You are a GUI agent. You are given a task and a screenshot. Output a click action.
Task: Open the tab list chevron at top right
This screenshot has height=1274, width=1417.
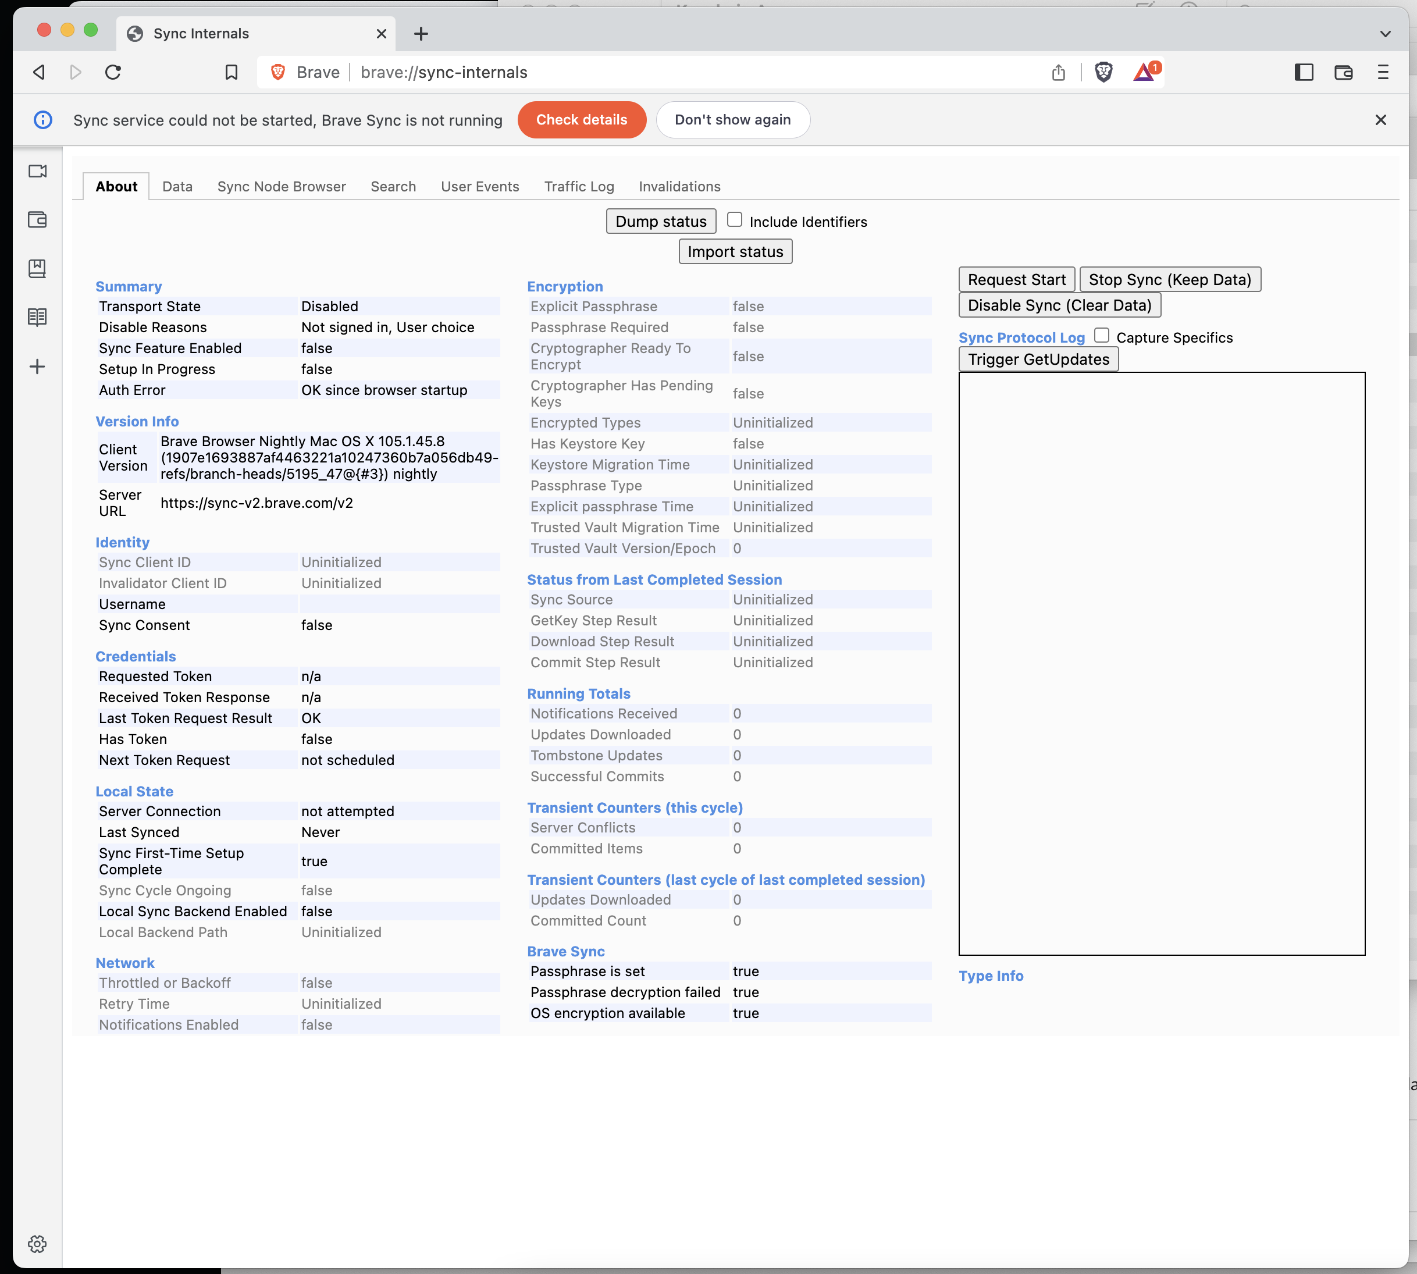[x=1385, y=33]
